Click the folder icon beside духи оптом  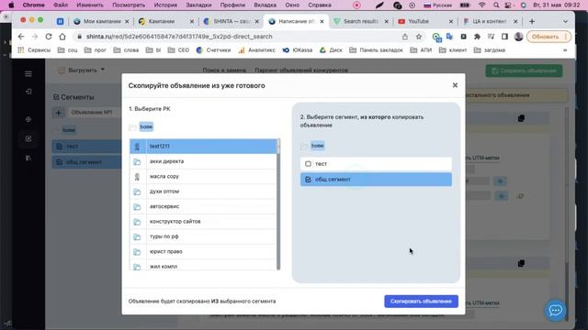[137, 192]
